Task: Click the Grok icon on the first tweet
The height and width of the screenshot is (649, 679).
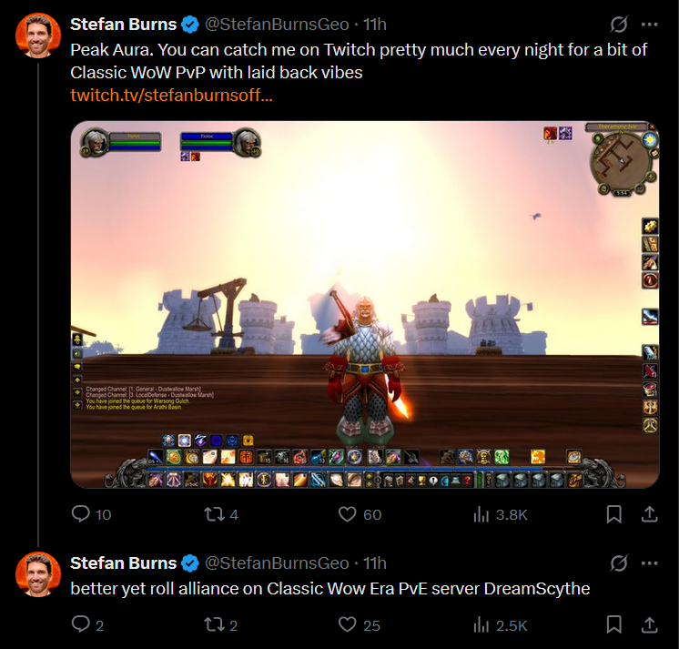Action: [619, 25]
